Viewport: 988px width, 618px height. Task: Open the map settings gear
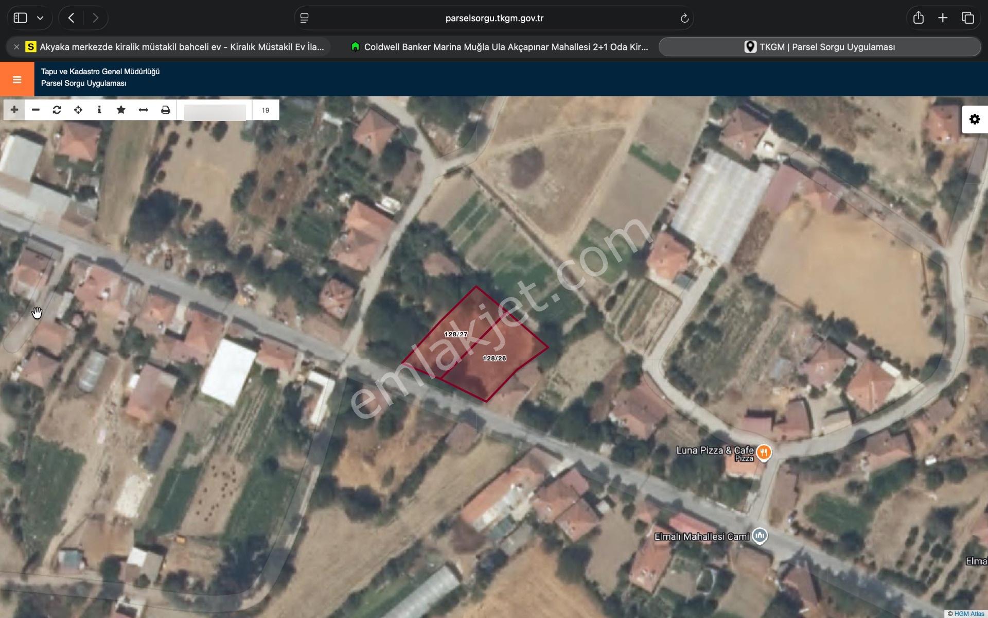coord(975,119)
